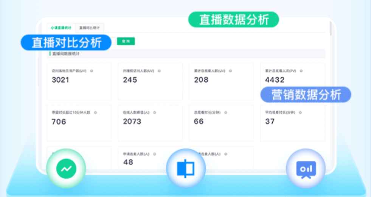This screenshot has height=197, width=371.
Task: Click the value 48
Action: point(128,162)
